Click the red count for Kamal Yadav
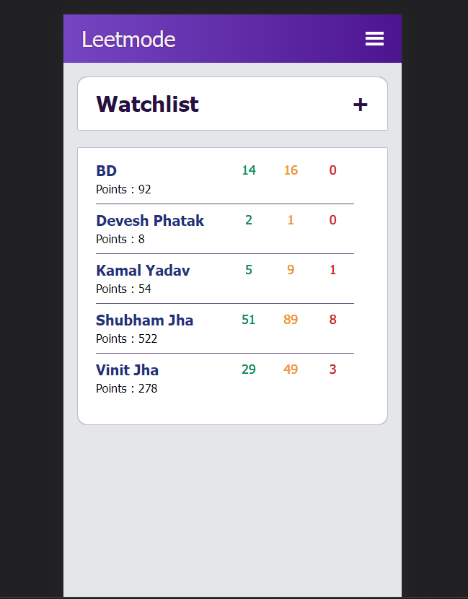This screenshot has height=599, width=468. tap(332, 270)
